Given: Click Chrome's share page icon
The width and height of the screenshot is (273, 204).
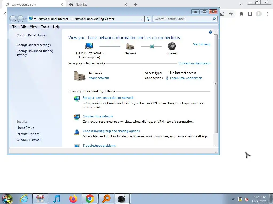Looking at the screenshot, I should (x=222, y=14).
